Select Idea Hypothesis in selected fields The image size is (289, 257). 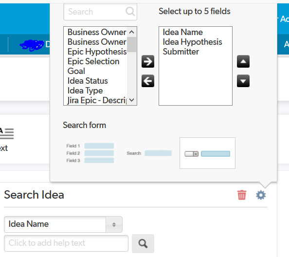[x=192, y=42]
